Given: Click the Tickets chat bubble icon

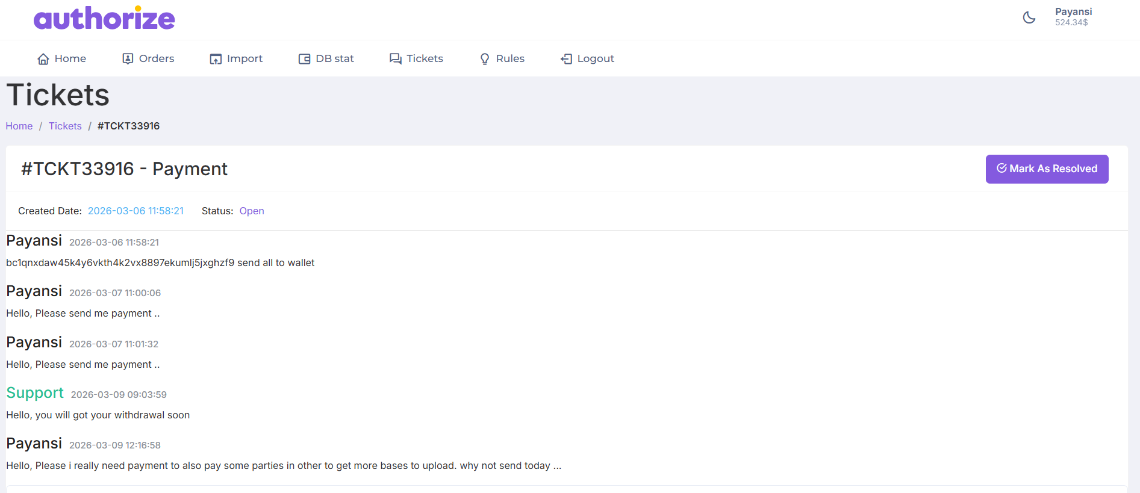Looking at the screenshot, I should pyautogui.click(x=395, y=58).
